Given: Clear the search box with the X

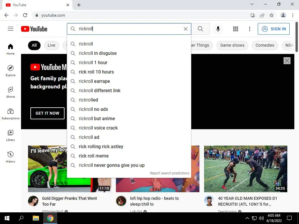Looking at the screenshot, I should [x=185, y=29].
